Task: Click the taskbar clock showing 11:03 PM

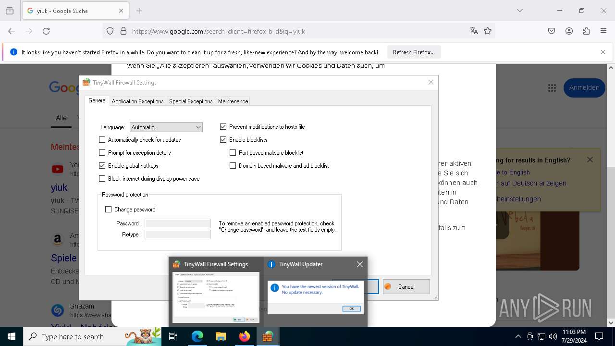Action: coord(574,336)
